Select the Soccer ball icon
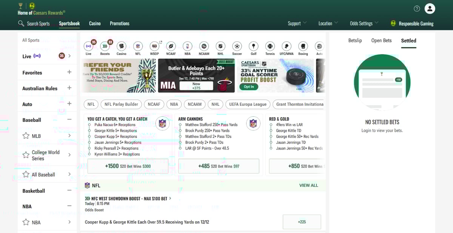The width and height of the screenshot is (453, 233). (237, 46)
